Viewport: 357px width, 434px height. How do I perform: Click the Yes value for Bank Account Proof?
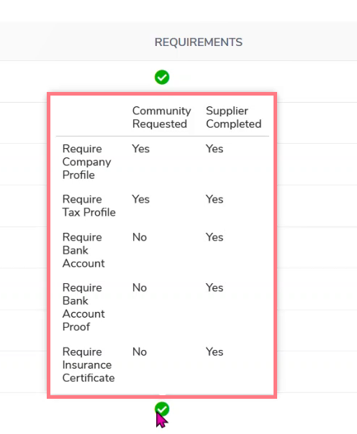click(214, 288)
